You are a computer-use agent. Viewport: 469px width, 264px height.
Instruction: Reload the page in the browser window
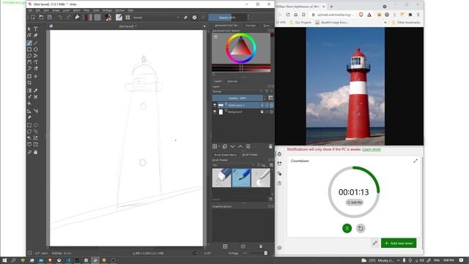[288, 15]
